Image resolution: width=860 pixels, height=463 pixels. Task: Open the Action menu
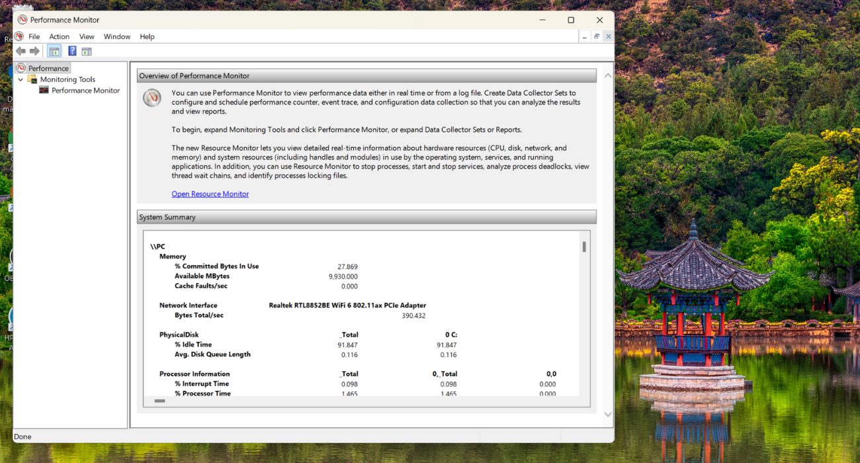click(x=60, y=36)
